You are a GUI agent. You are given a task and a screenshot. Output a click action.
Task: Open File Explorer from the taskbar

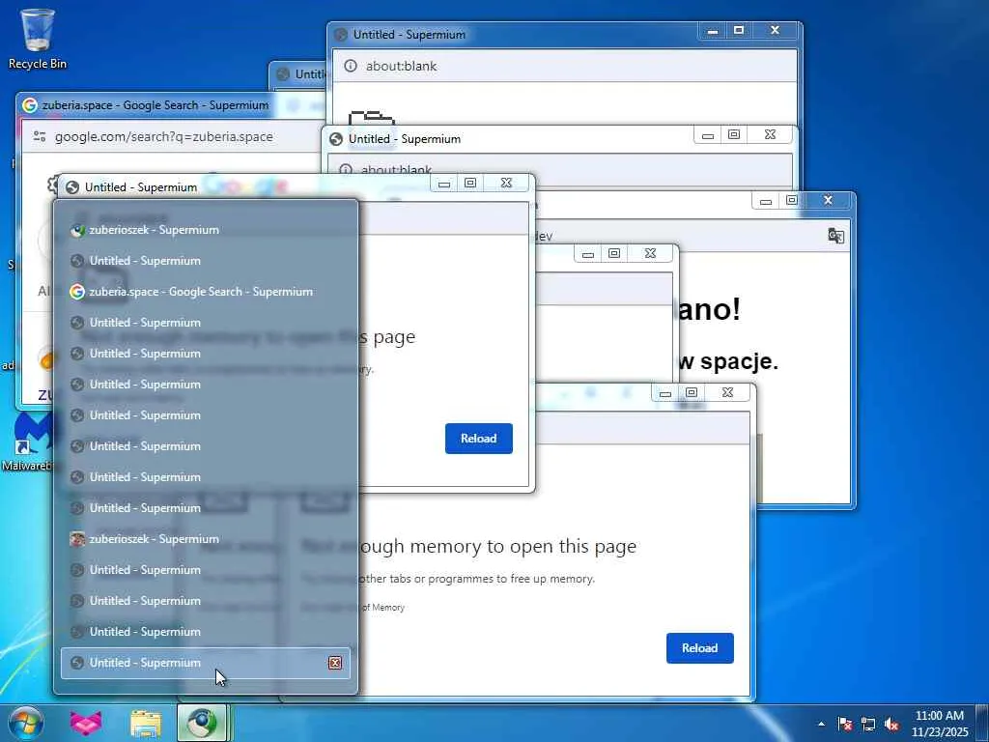(146, 723)
